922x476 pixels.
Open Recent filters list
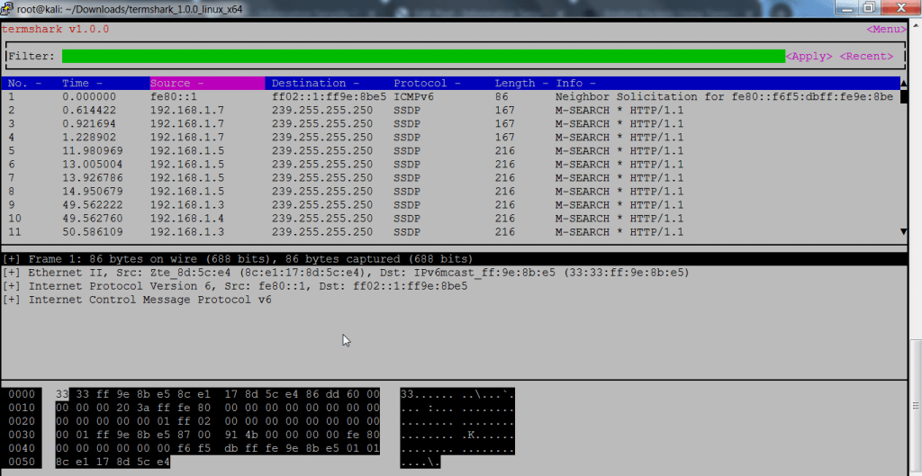pos(866,57)
